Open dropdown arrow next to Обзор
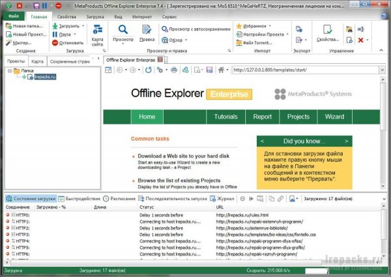The height and width of the screenshot is (277, 391). click(186, 40)
